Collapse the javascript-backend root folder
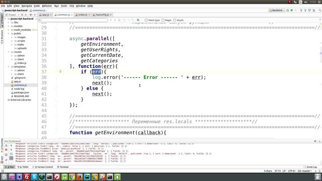Viewport: 322px width, 181px height. (x=6, y=19)
